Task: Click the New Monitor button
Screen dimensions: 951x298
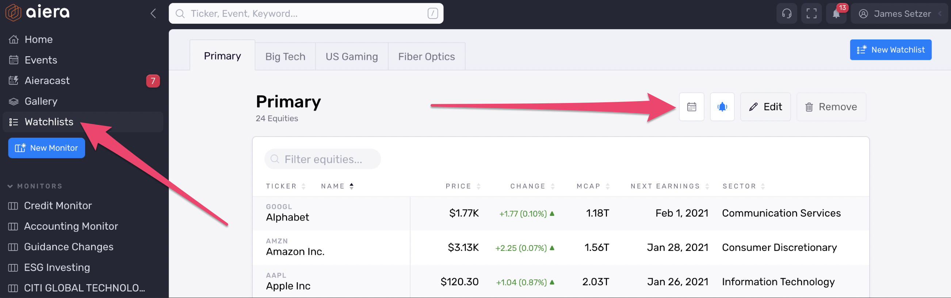Action: point(46,148)
